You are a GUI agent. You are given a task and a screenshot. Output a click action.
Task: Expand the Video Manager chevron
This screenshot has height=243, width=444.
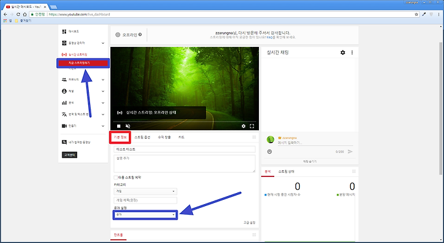point(103,43)
